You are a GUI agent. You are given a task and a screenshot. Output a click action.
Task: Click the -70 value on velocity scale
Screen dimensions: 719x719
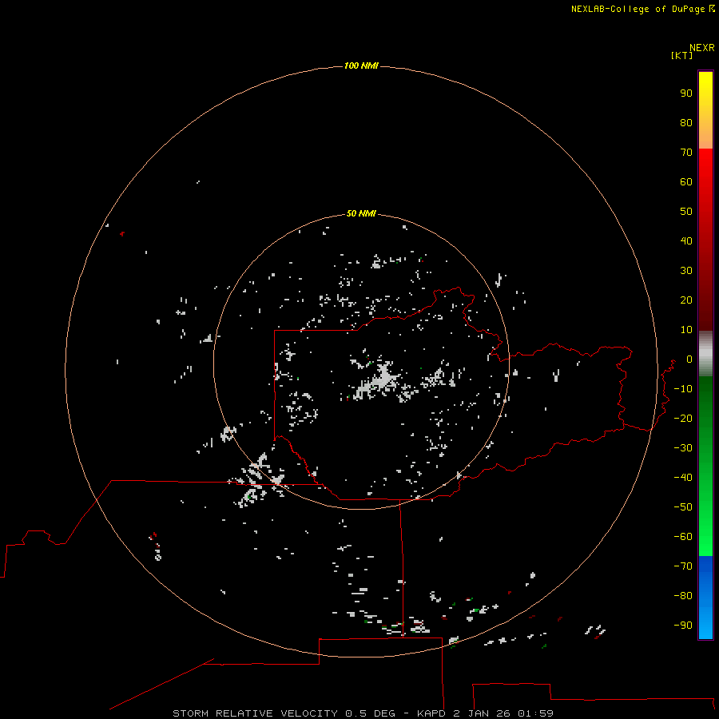683,566
